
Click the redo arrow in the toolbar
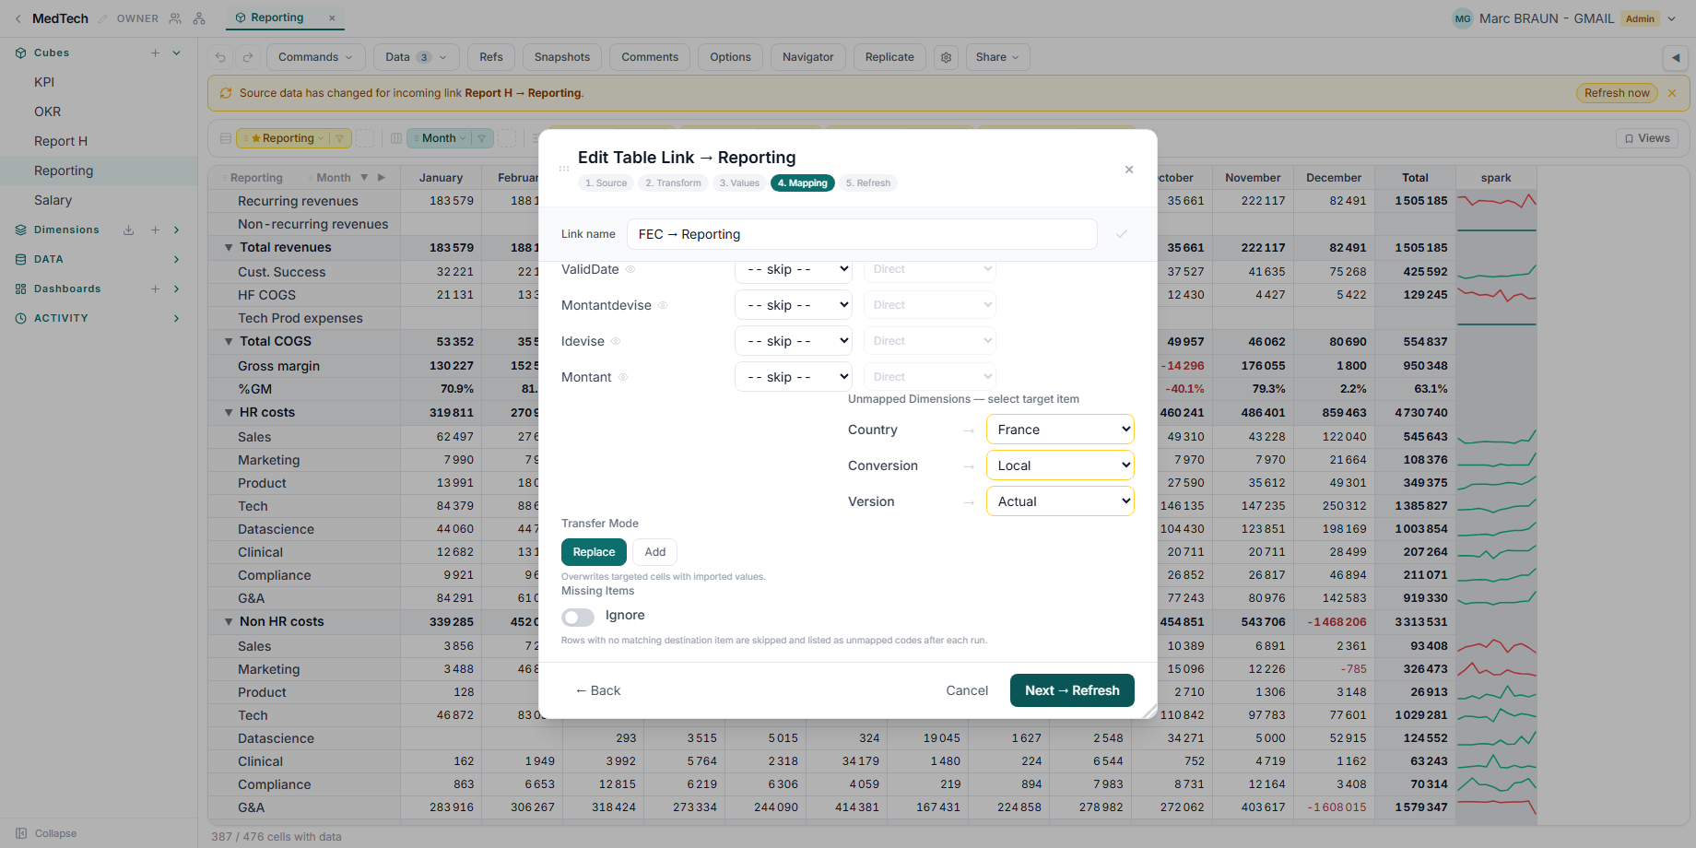(x=248, y=57)
